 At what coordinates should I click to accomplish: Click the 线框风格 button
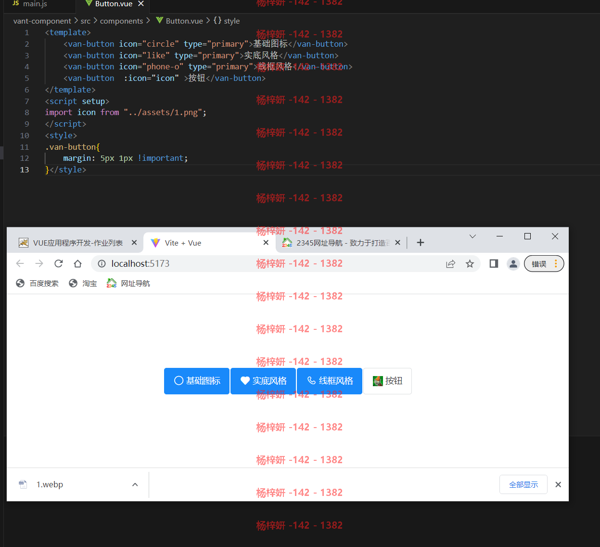point(330,381)
